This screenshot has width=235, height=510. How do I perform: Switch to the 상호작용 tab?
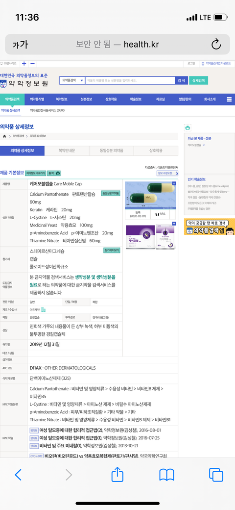[156, 151]
